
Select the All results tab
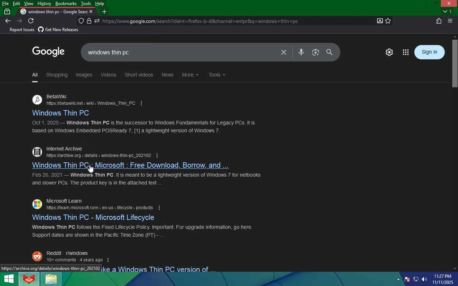tap(35, 75)
